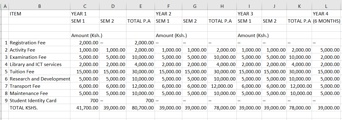
Task: Select TOTAL P.A cell in column E
Action: coord(140,21)
